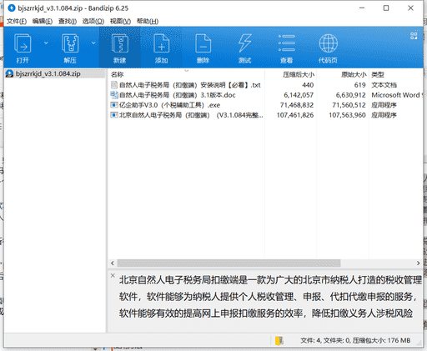Click the 代码页 (Code page) globe icon

(x=329, y=43)
